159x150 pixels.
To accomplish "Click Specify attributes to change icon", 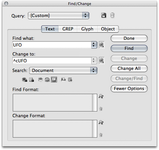I will coord(101,122).
